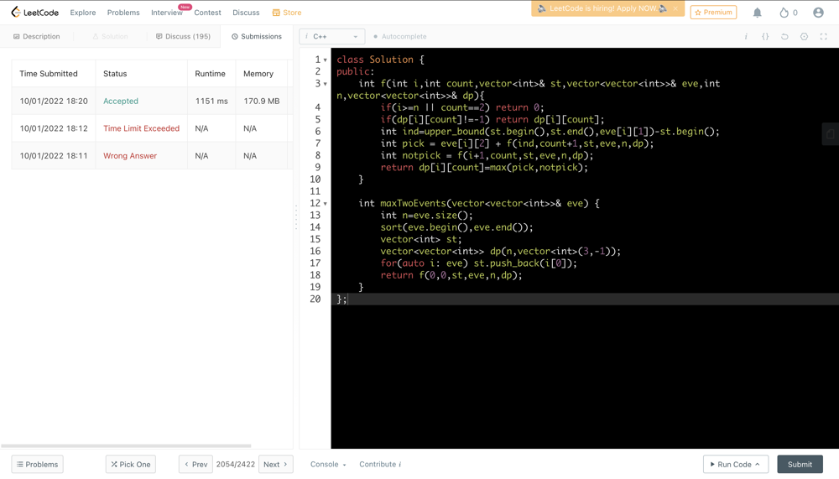The width and height of the screenshot is (839, 479).
Task: Open the Interview nav item
Action: (x=166, y=13)
